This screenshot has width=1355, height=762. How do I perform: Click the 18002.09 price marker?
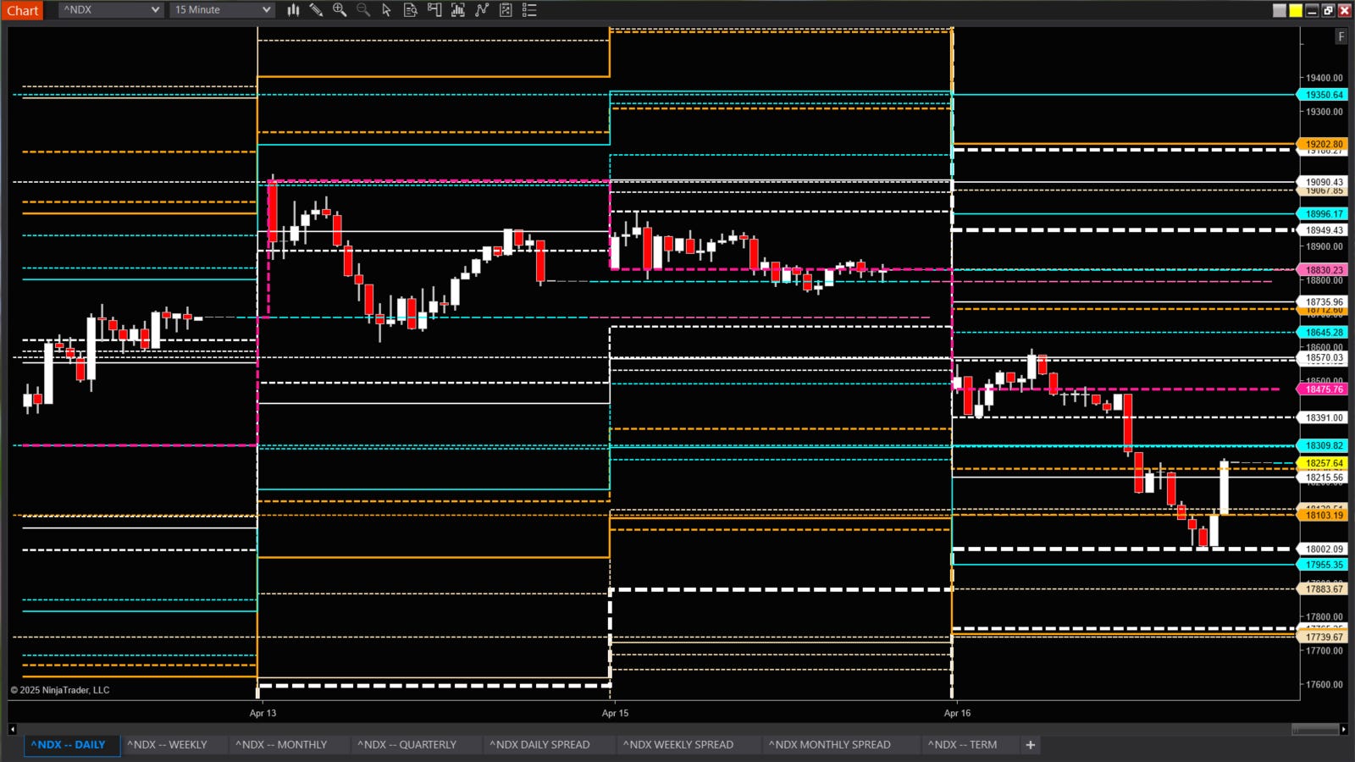click(1323, 549)
